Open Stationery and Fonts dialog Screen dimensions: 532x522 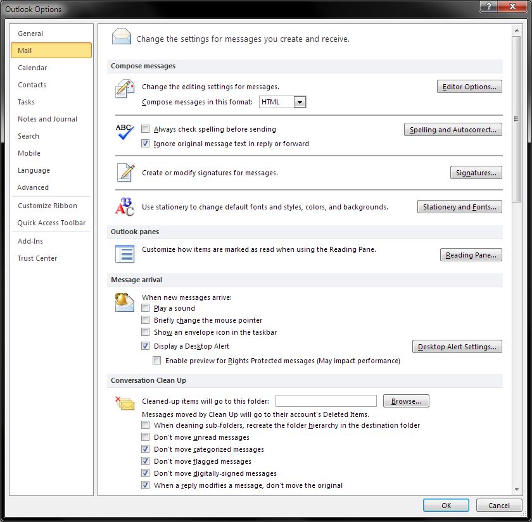pos(459,207)
